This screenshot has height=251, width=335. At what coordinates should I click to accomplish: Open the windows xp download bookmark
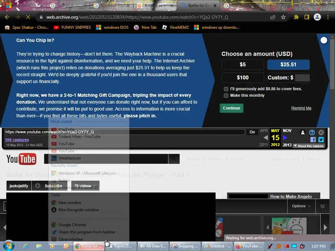point(217,27)
